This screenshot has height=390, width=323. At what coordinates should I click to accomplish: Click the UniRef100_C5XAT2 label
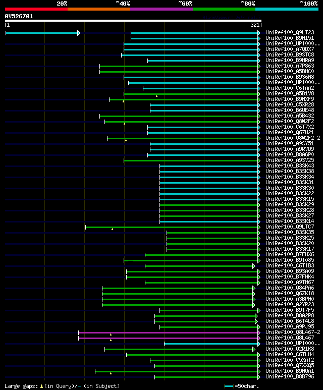click(290, 360)
